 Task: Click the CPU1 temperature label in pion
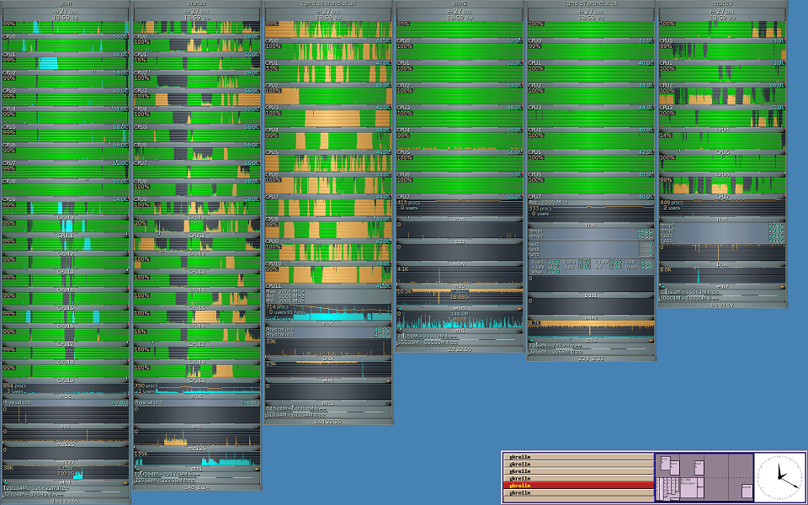pos(120,55)
